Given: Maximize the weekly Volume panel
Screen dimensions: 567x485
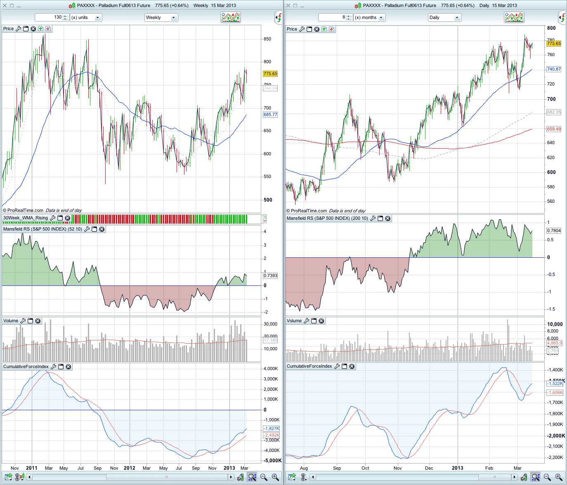Looking at the screenshot, I should [31, 321].
